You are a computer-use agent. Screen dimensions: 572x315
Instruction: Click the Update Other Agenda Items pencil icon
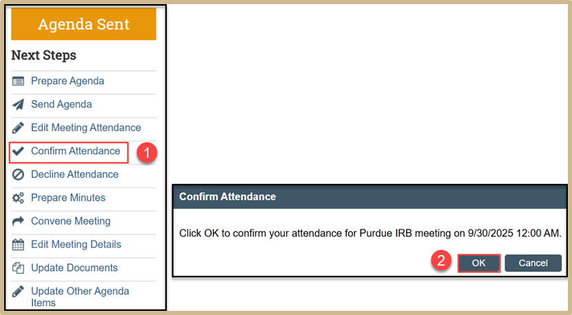[x=19, y=292]
